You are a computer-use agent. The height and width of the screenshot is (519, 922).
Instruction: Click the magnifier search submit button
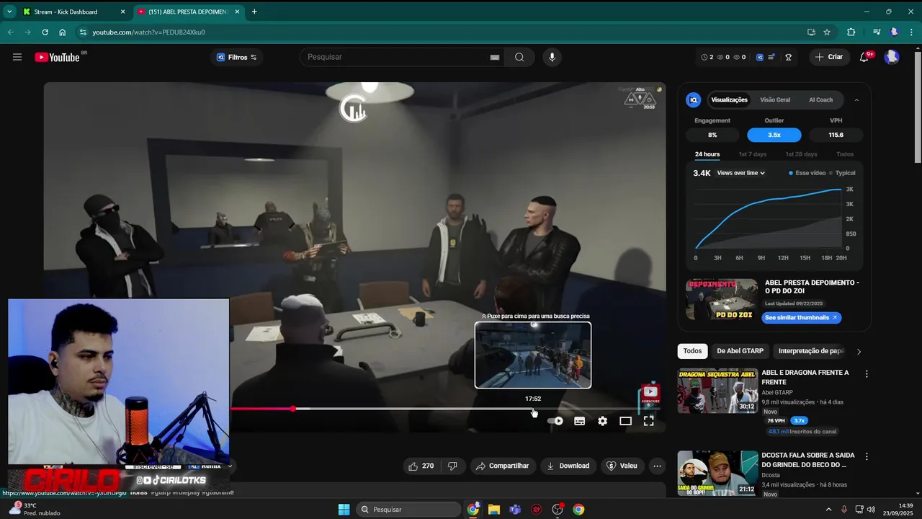point(519,57)
